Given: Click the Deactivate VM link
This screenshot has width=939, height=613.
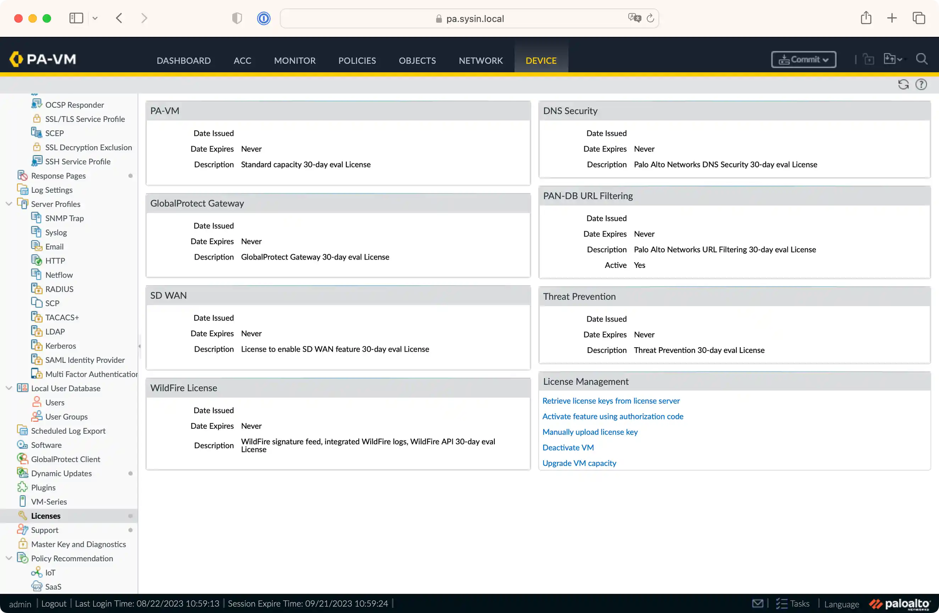Looking at the screenshot, I should (x=568, y=447).
